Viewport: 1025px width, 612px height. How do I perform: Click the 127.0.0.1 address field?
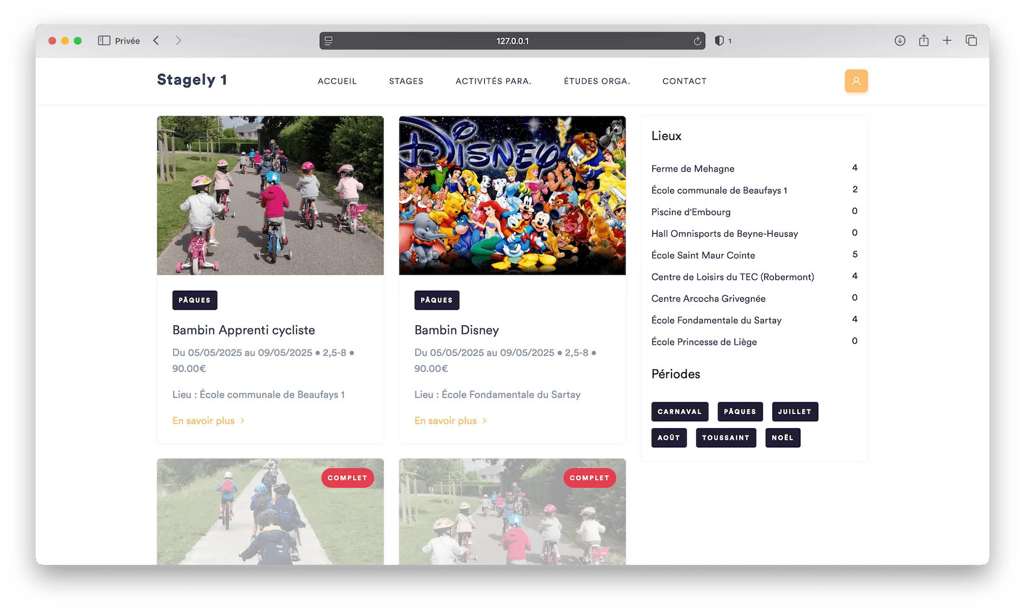pos(512,41)
